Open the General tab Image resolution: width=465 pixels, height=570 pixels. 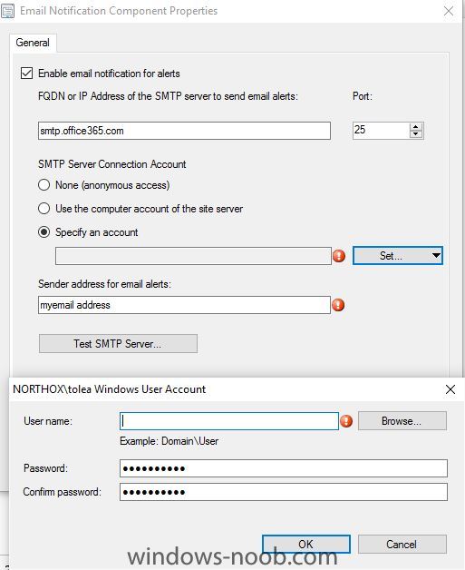coord(33,43)
